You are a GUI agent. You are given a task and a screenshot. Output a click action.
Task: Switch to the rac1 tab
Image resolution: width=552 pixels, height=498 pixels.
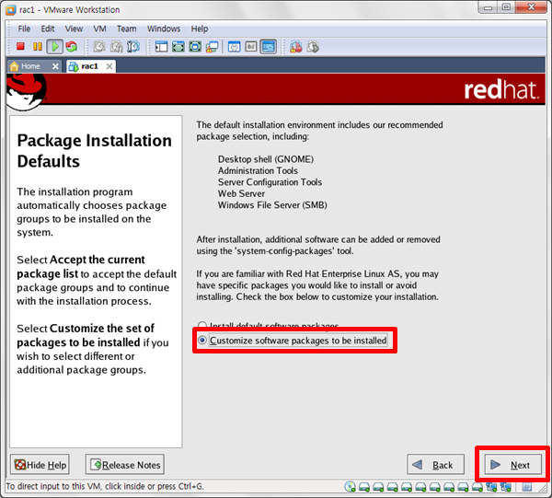click(91, 66)
